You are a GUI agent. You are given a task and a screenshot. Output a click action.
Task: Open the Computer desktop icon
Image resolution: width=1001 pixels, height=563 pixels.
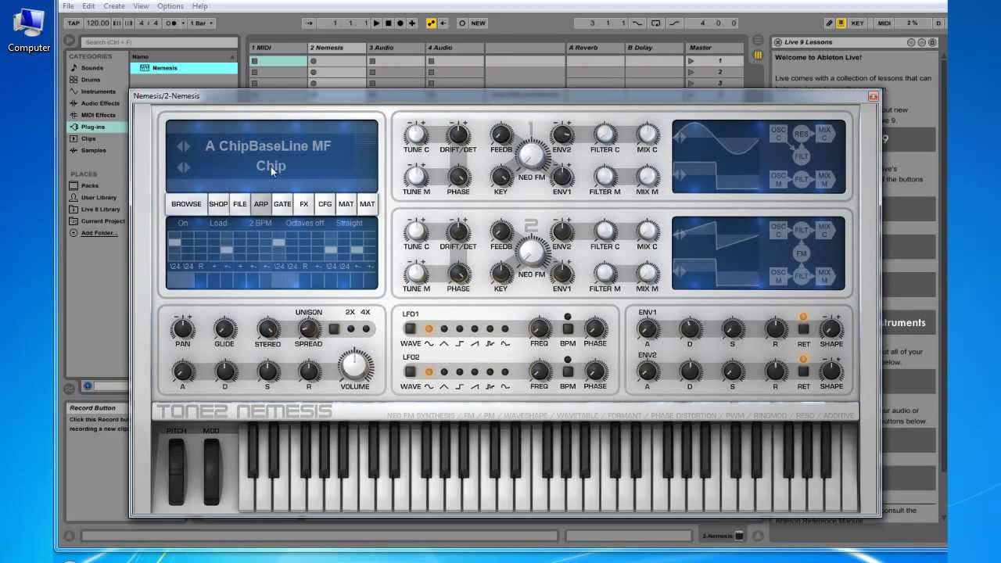pos(29,30)
